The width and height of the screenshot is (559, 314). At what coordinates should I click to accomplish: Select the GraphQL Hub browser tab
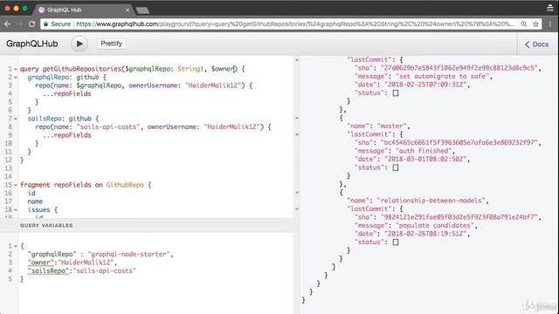pyautogui.click(x=84, y=10)
